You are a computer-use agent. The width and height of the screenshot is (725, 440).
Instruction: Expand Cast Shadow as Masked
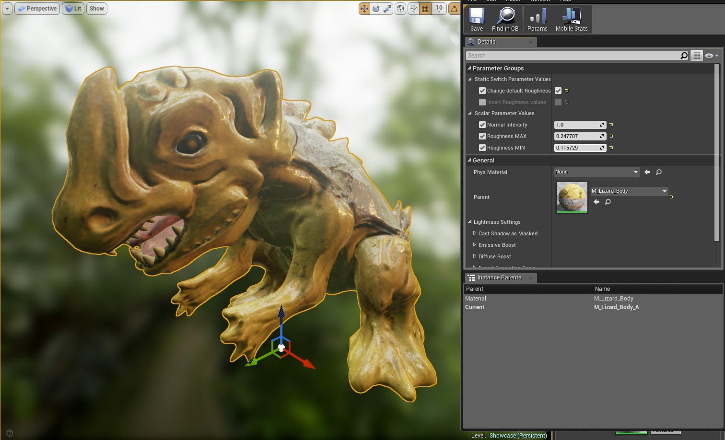(474, 233)
